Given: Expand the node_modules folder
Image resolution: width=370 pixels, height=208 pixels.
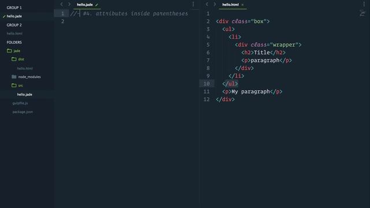Looking at the screenshot, I should click(x=14, y=77).
